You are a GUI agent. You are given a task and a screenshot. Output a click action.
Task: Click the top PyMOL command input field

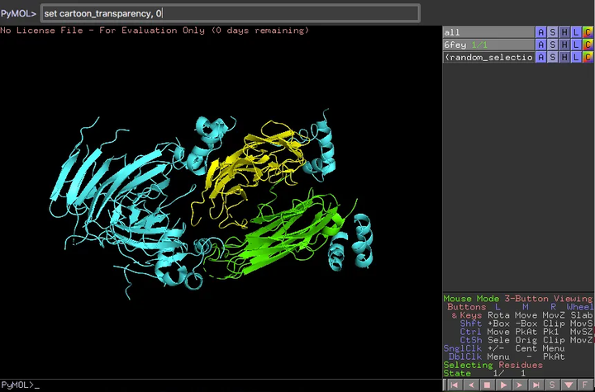(x=230, y=14)
